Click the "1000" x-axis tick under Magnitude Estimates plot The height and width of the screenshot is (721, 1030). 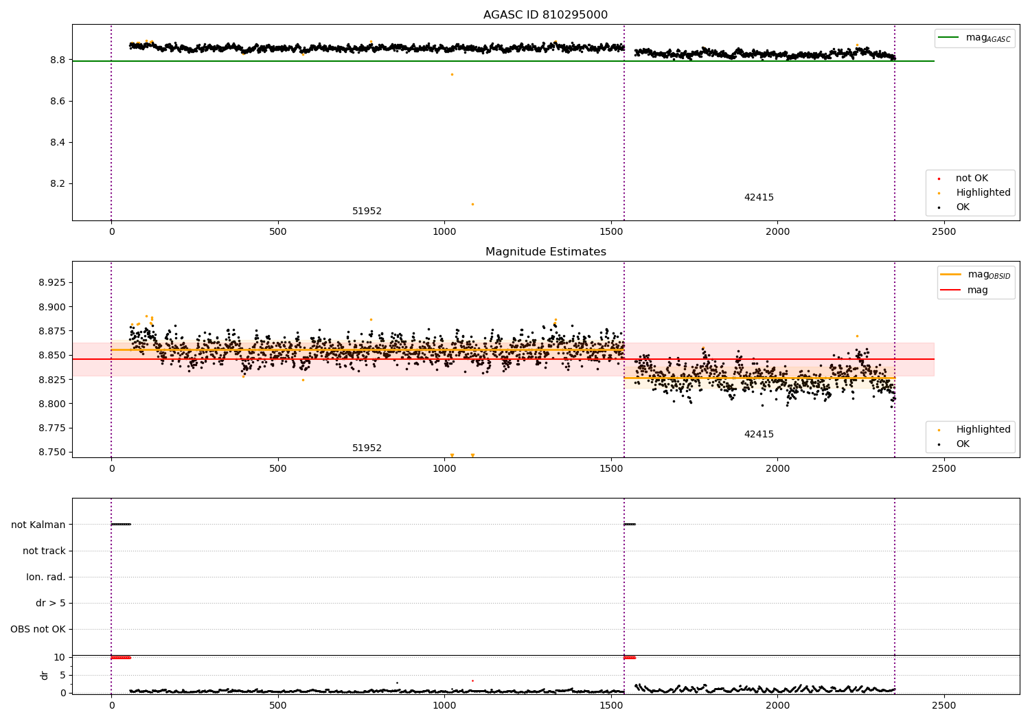tap(444, 469)
